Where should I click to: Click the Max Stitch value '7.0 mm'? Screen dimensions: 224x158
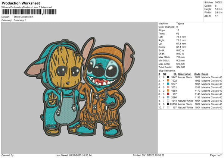tap(180, 57)
